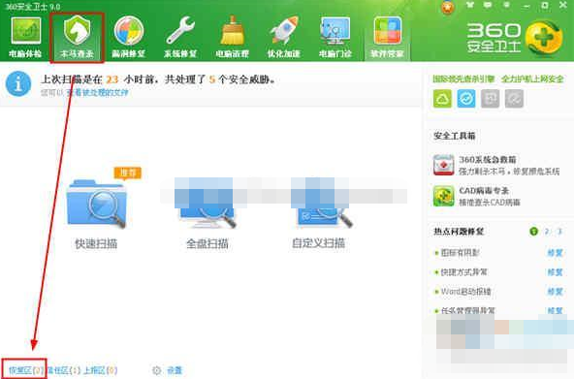The width and height of the screenshot is (574, 379).
Task: Click 修复 next to 图标有阴影
Action: 555,253
